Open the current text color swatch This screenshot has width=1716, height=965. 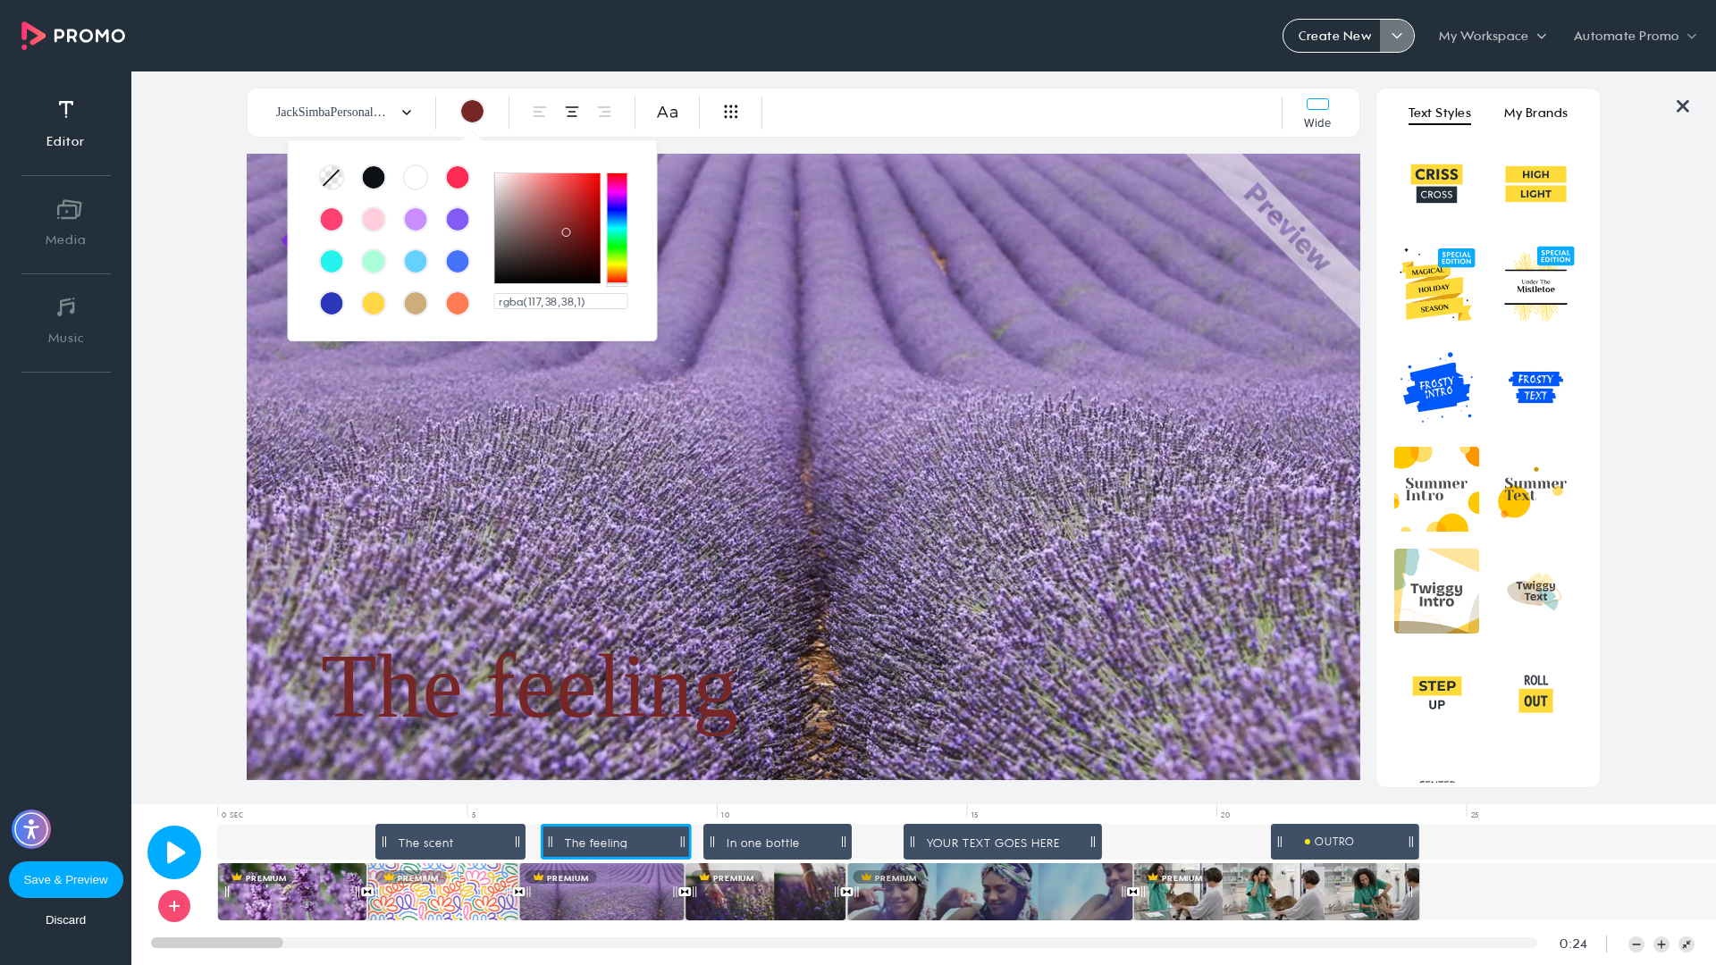(472, 112)
